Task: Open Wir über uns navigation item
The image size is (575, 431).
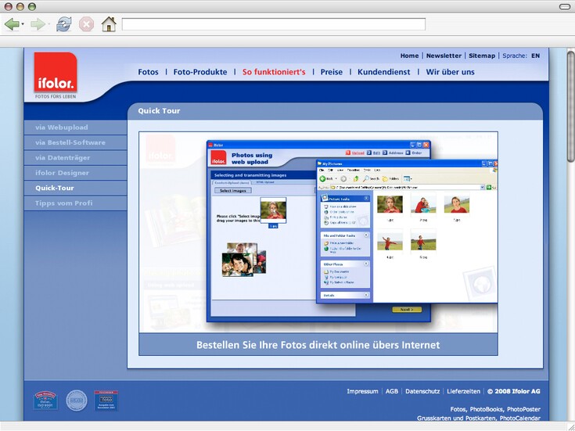Action: click(450, 72)
